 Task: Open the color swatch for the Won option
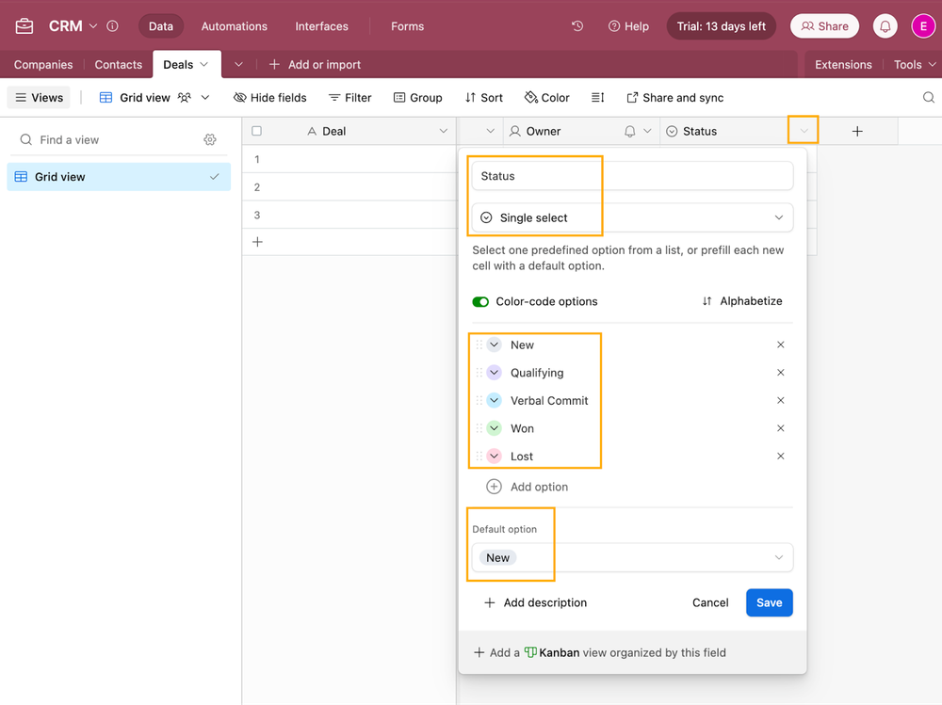click(x=494, y=427)
